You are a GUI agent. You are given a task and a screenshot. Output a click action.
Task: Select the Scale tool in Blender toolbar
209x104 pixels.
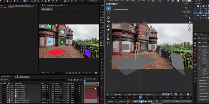point(108,26)
